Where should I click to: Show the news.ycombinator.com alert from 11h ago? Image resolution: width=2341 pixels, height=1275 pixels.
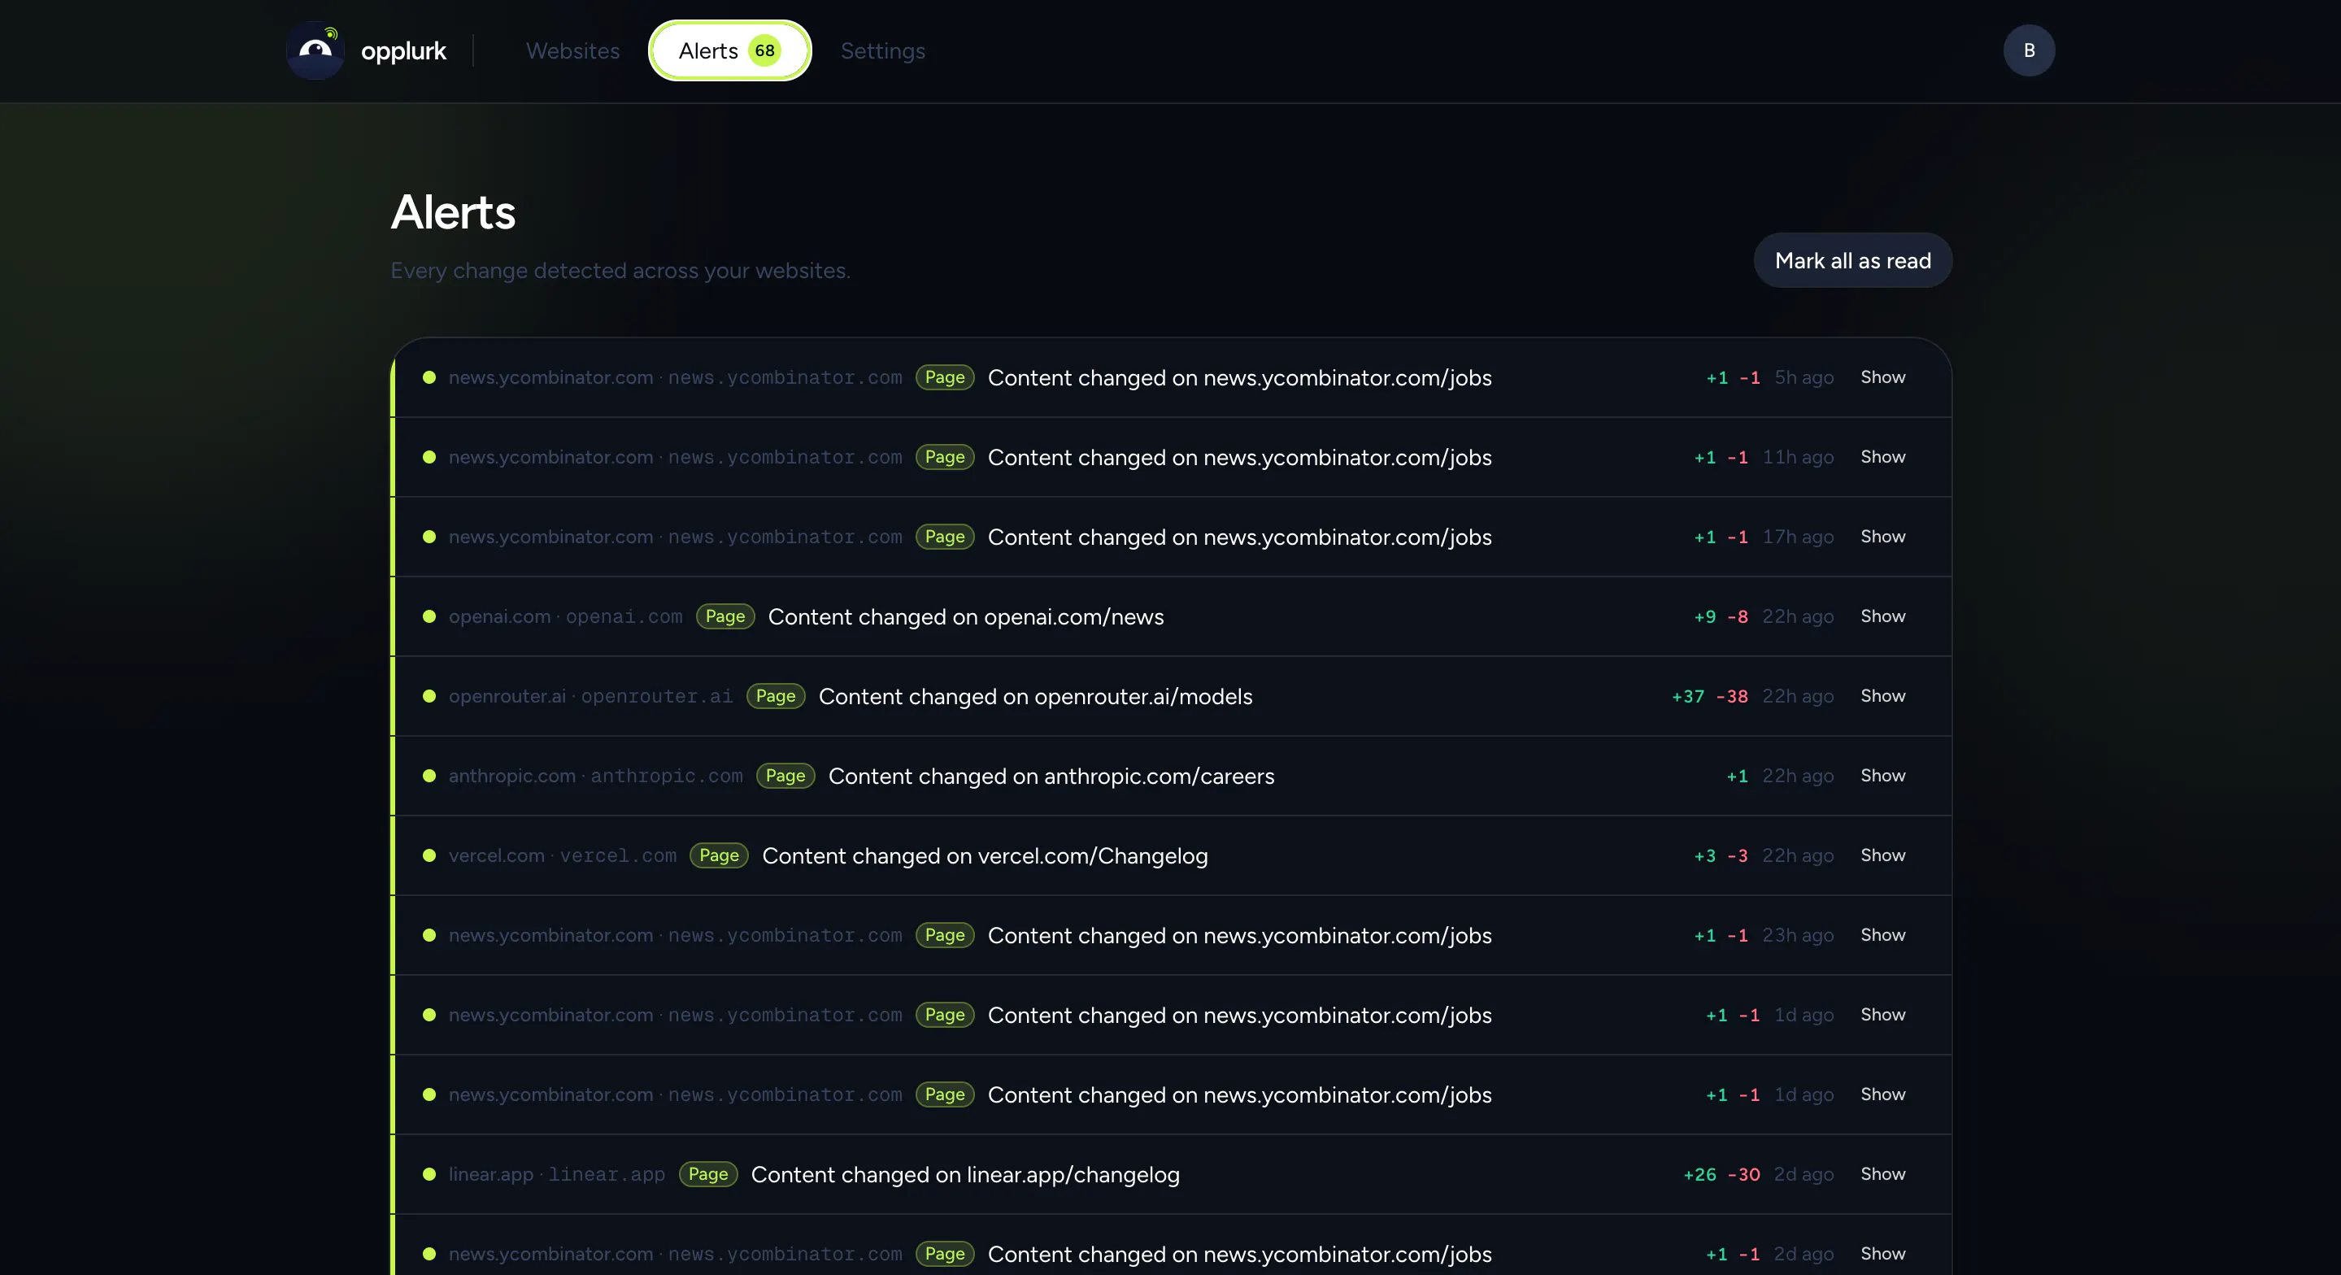(1882, 457)
